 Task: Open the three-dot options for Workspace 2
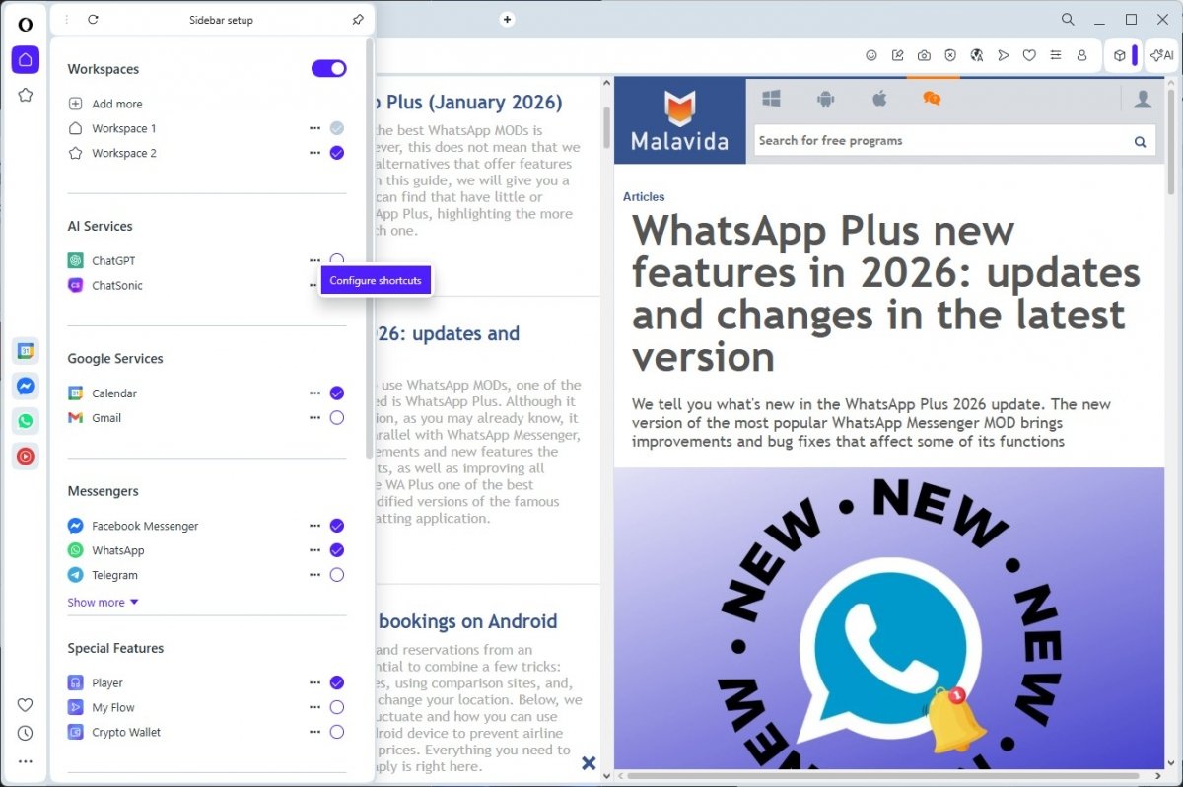[314, 153]
